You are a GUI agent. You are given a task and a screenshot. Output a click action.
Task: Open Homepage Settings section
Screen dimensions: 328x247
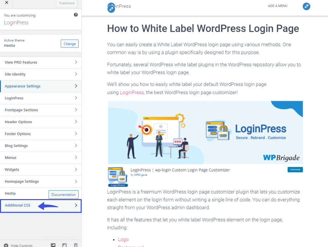coord(41,181)
